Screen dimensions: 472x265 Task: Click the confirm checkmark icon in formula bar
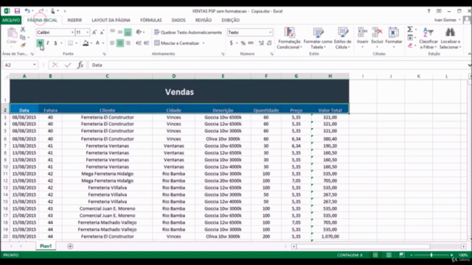pos(68,65)
